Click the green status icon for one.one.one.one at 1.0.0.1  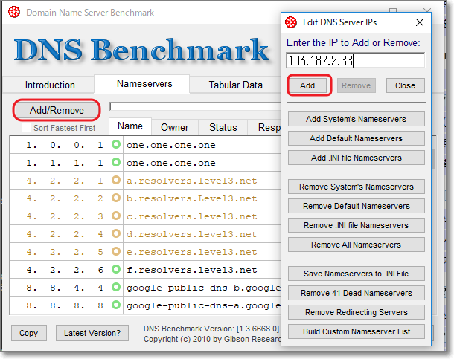pyautogui.click(x=116, y=145)
